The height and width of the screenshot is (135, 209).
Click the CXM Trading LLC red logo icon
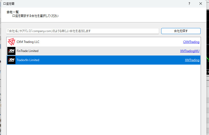pos(11,42)
